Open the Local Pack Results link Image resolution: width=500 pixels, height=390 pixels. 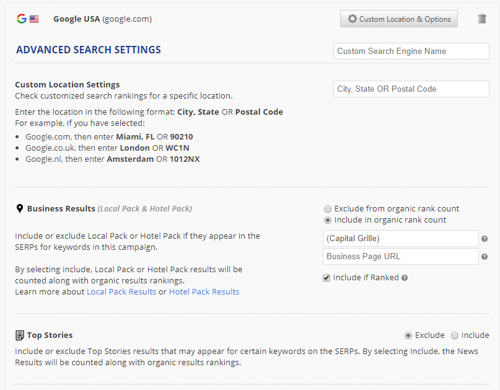coord(121,292)
